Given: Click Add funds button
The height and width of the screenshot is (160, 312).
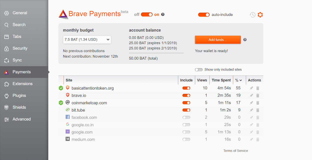Looking at the screenshot, I should [218, 40].
